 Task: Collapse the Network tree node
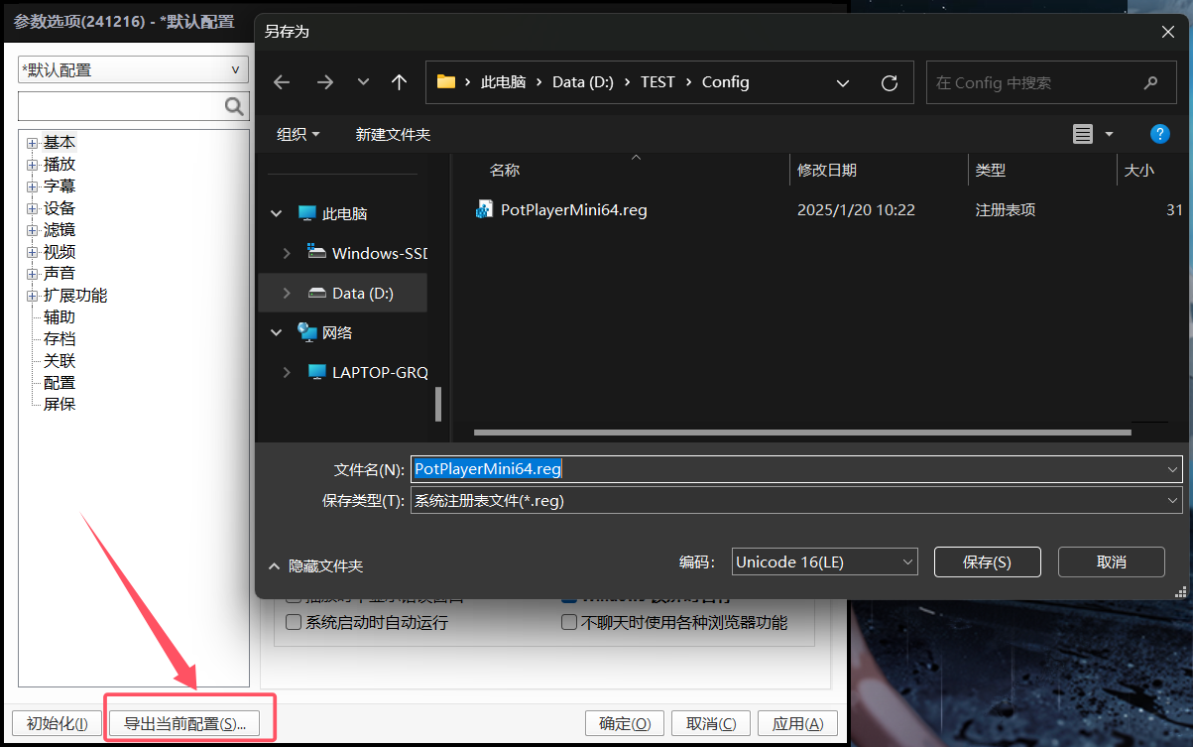(x=277, y=332)
